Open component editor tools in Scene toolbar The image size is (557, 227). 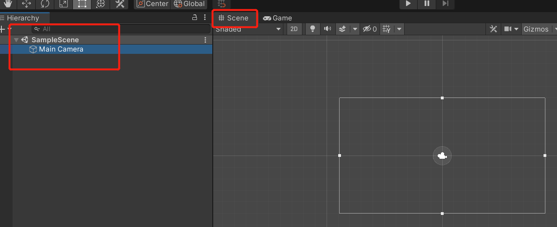click(493, 29)
